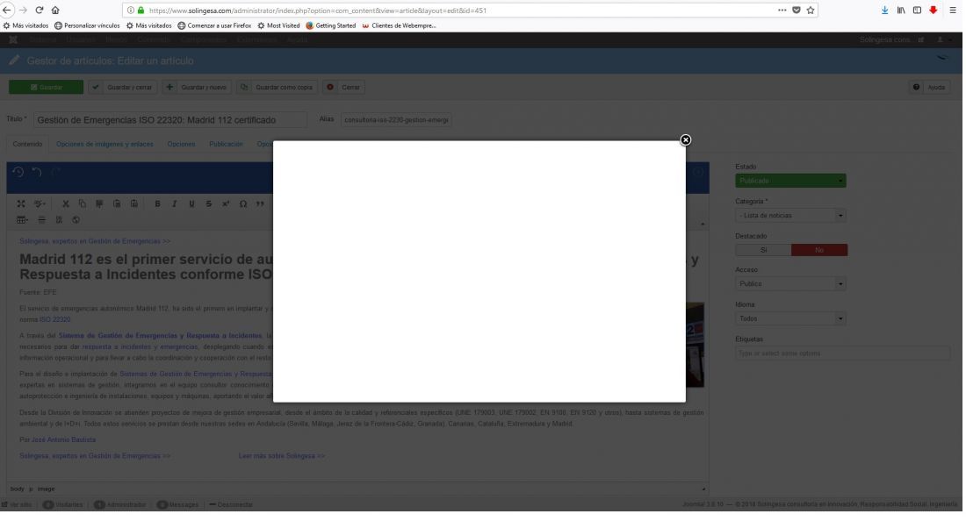The image size is (966, 528).
Task: Open page actions three-dot menu
Action: tap(782, 10)
